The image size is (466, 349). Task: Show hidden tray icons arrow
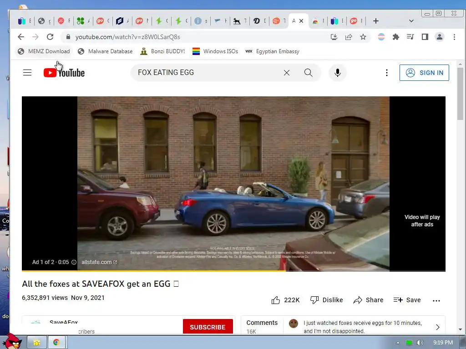[x=398, y=343]
